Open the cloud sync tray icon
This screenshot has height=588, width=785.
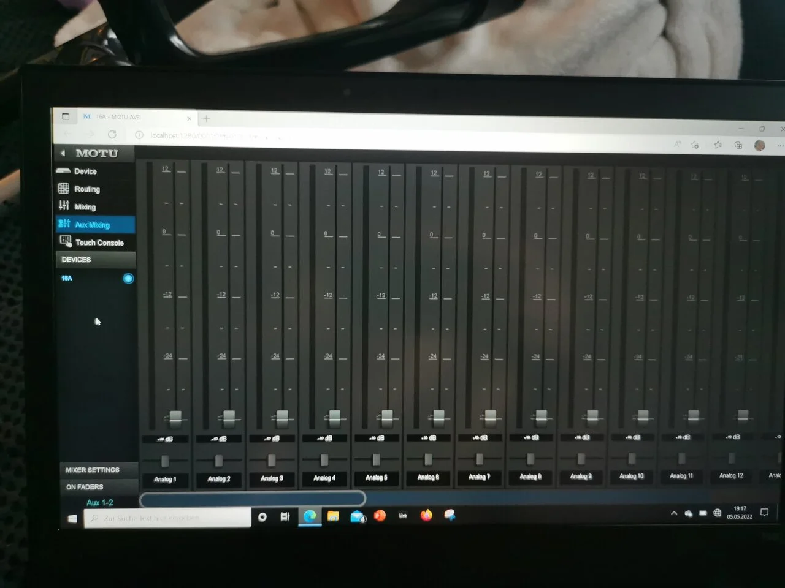point(688,513)
